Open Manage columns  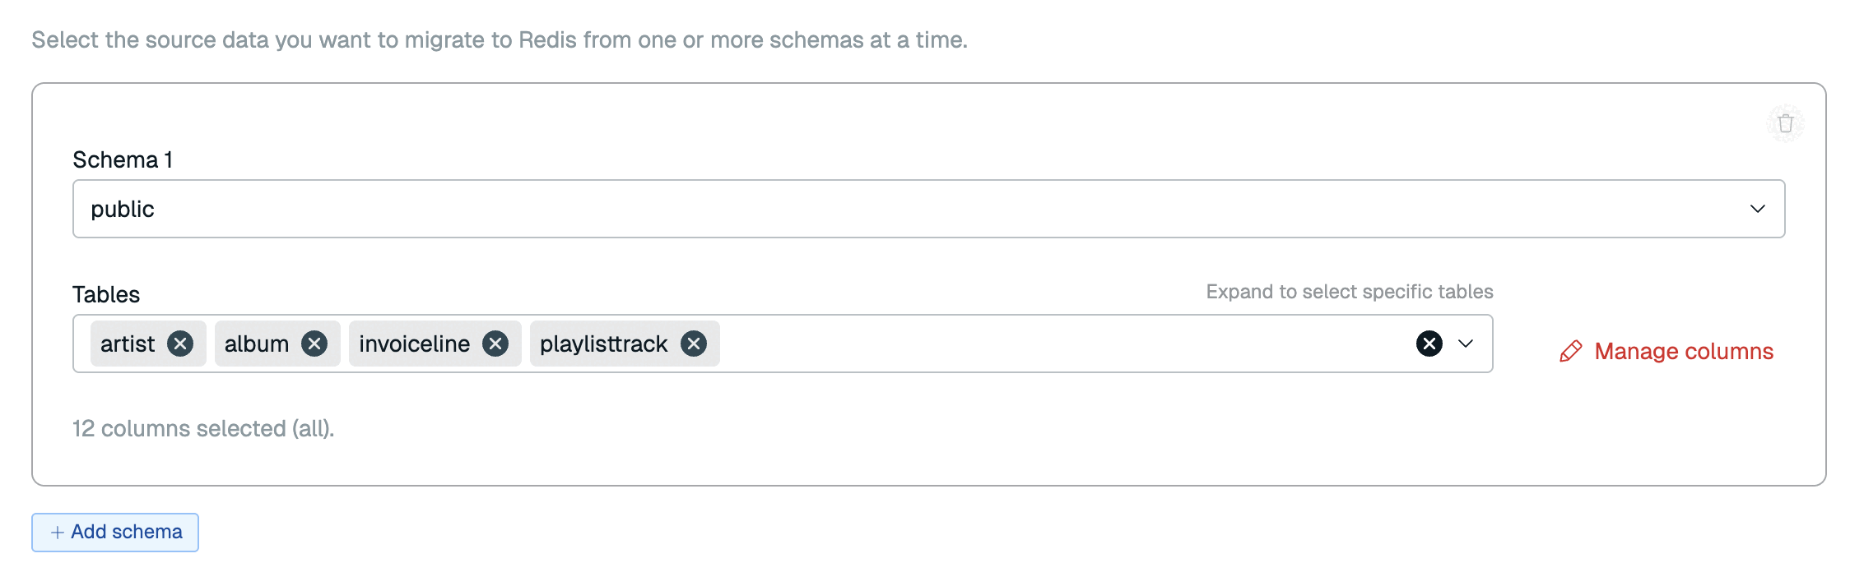tap(1683, 352)
